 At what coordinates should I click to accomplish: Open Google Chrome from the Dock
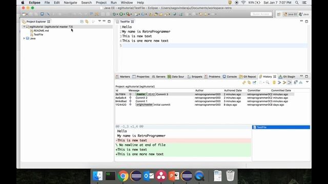pos(123,176)
